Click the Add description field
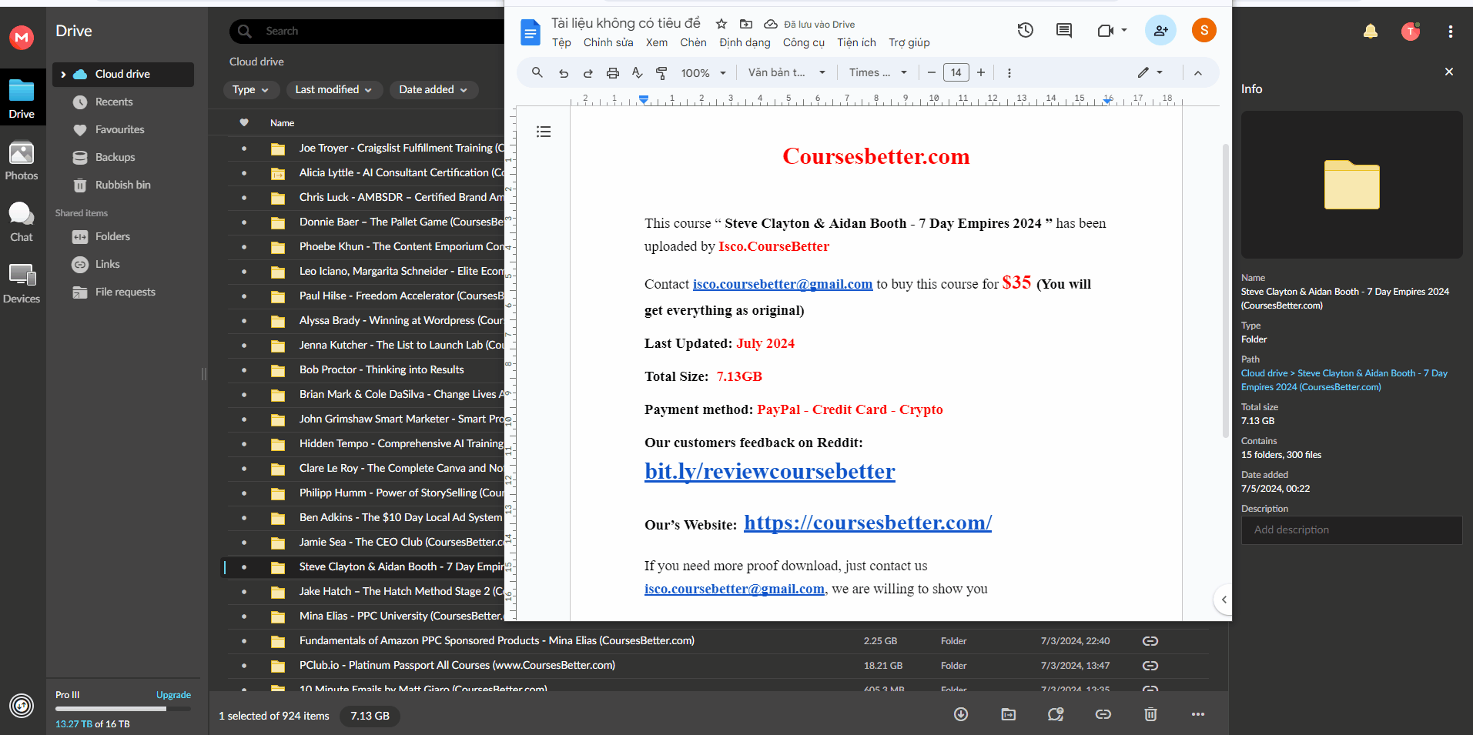This screenshot has width=1473, height=735. (1351, 530)
